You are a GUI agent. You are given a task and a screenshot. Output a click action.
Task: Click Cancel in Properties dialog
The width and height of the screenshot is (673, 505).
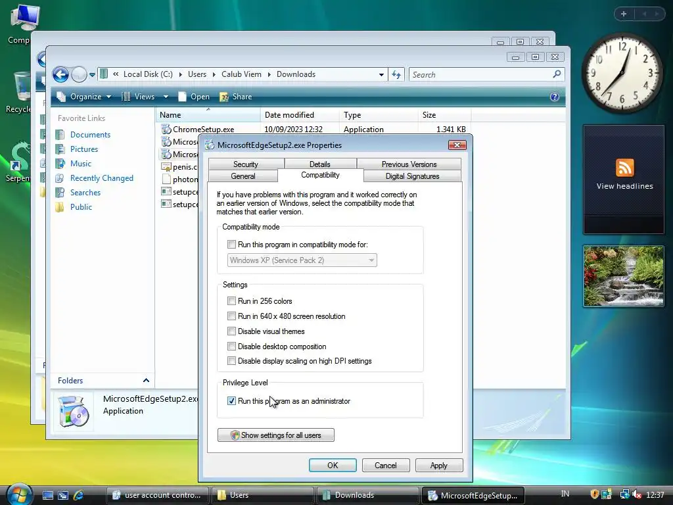(386, 466)
